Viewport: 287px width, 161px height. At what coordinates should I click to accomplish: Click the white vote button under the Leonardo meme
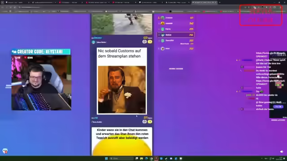coord(144,122)
